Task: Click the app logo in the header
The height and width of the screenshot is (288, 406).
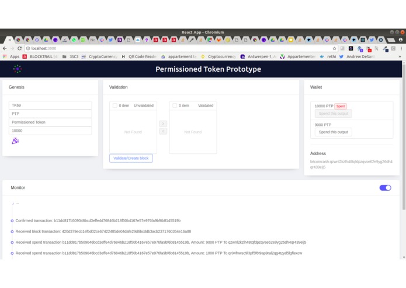Action: [18, 69]
